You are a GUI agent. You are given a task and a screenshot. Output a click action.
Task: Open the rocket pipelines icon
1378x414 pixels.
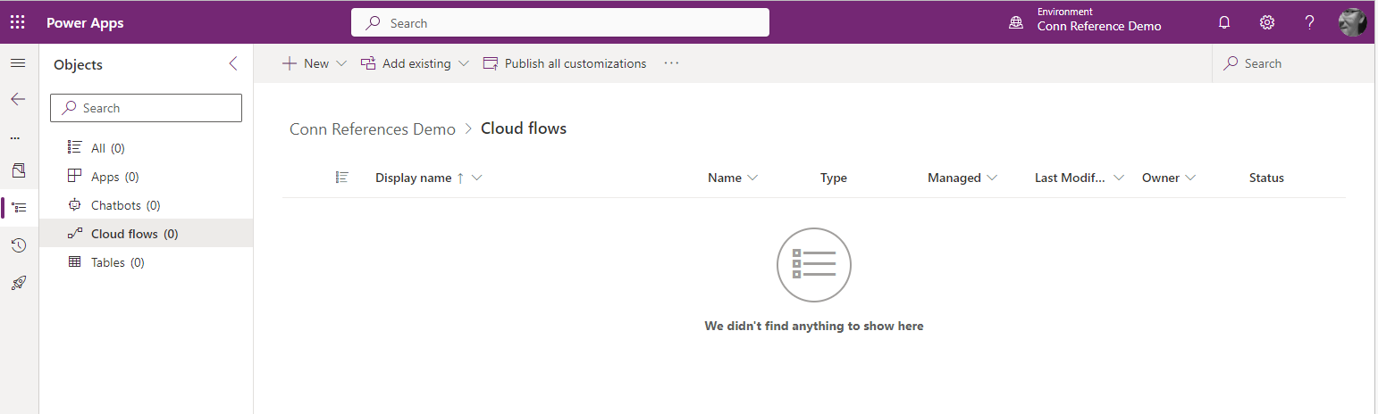click(19, 283)
